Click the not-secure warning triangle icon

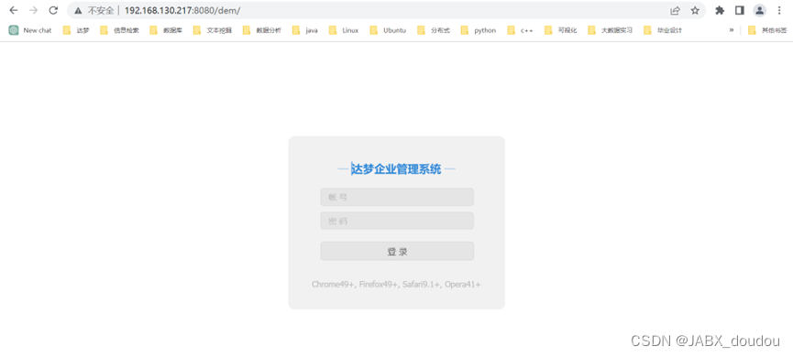pos(78,10)
